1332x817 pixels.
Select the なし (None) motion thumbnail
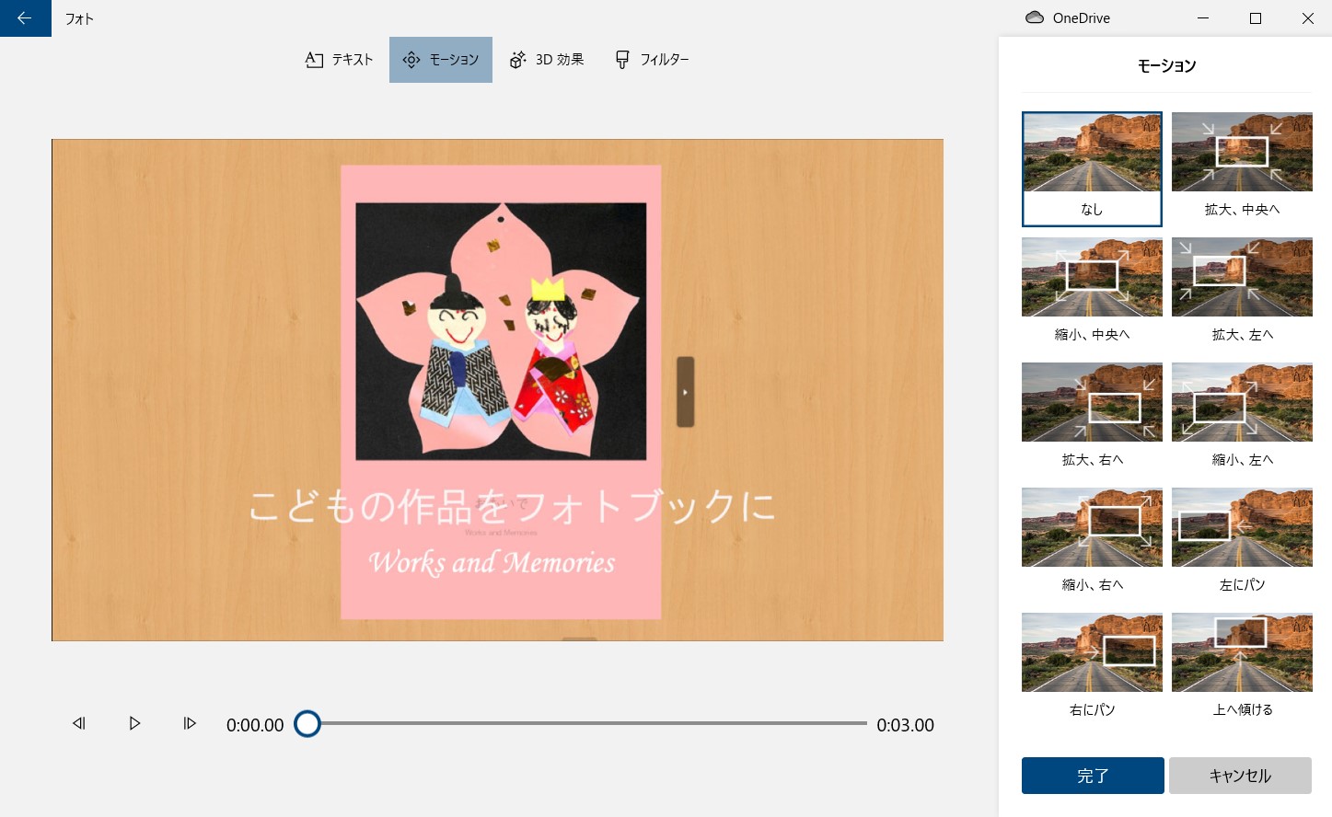(1092, 154)
